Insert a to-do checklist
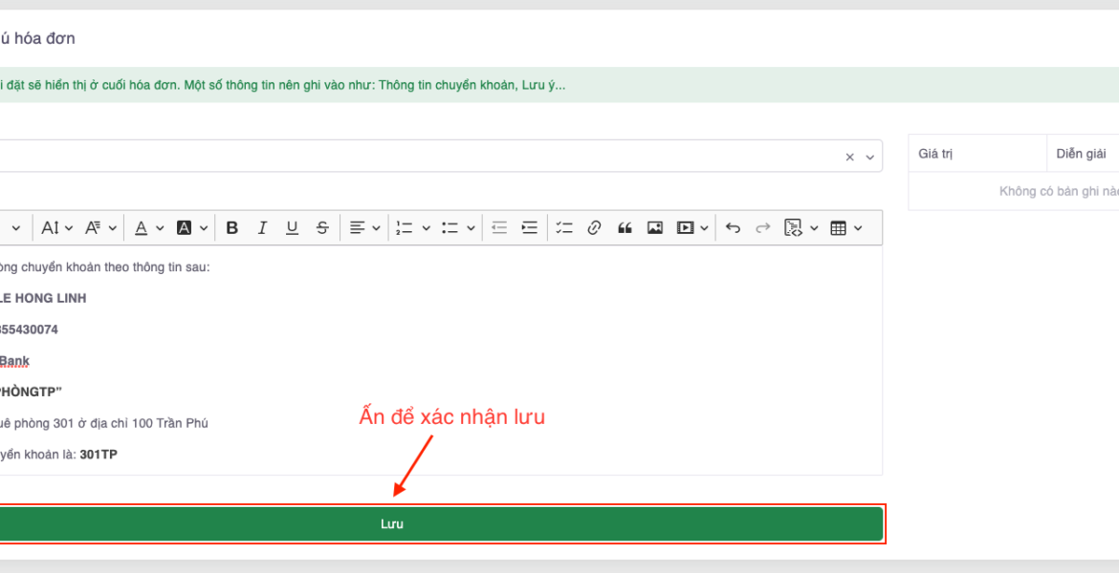 (563, 228)
